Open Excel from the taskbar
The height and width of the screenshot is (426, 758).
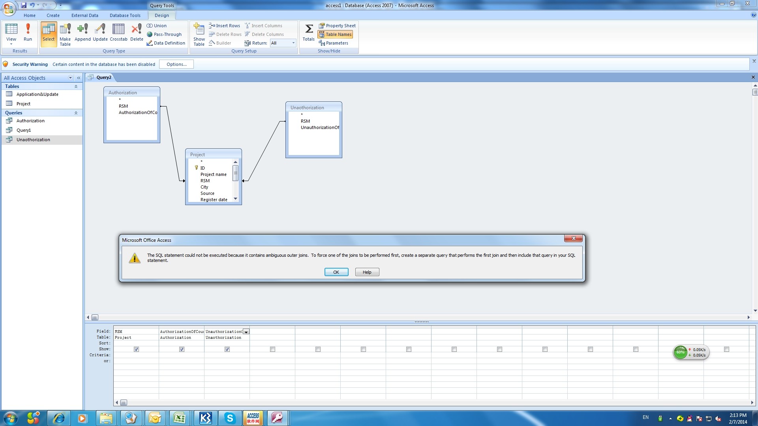coord(180,418)
